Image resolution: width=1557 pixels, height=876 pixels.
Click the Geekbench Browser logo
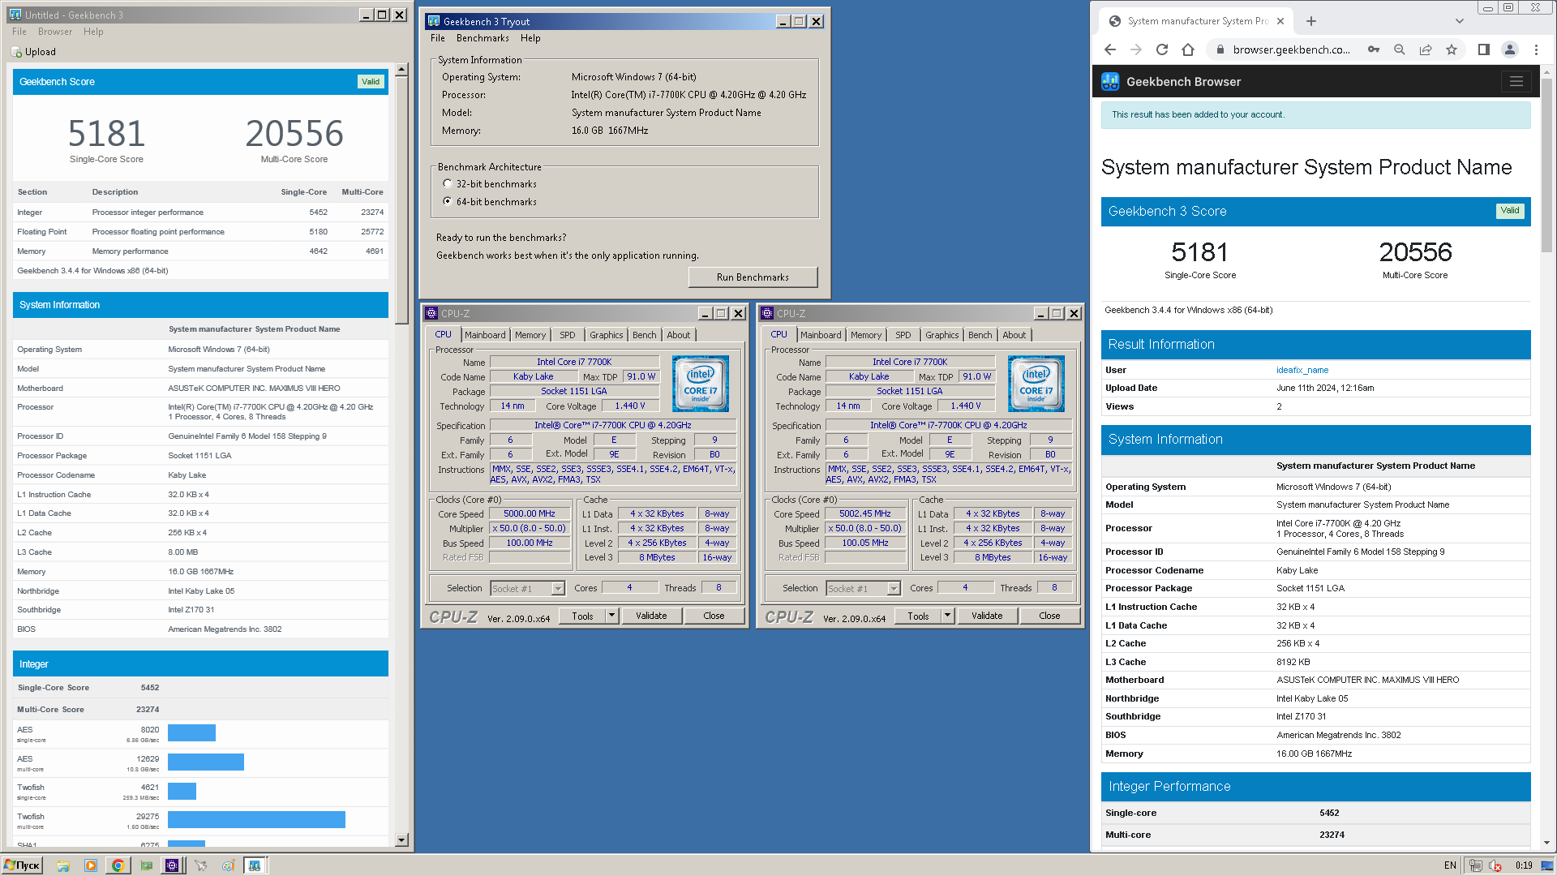click(1110, 81)
